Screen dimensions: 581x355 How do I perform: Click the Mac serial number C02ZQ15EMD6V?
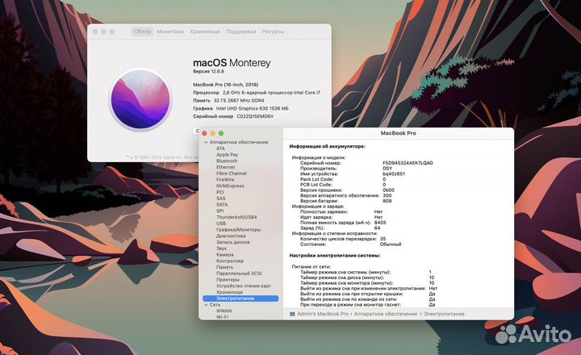[255, 116]
